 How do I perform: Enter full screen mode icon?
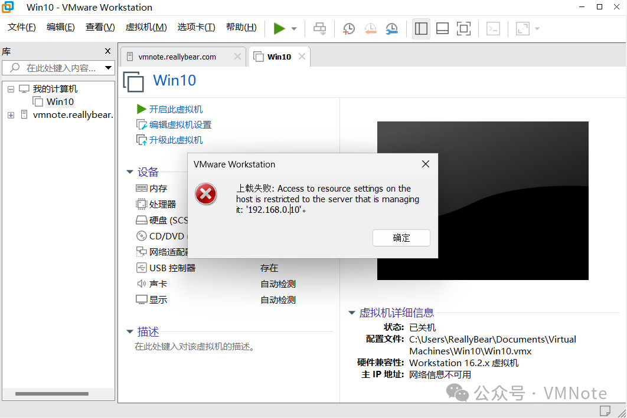pyautogui.click(x=463, y=28)
